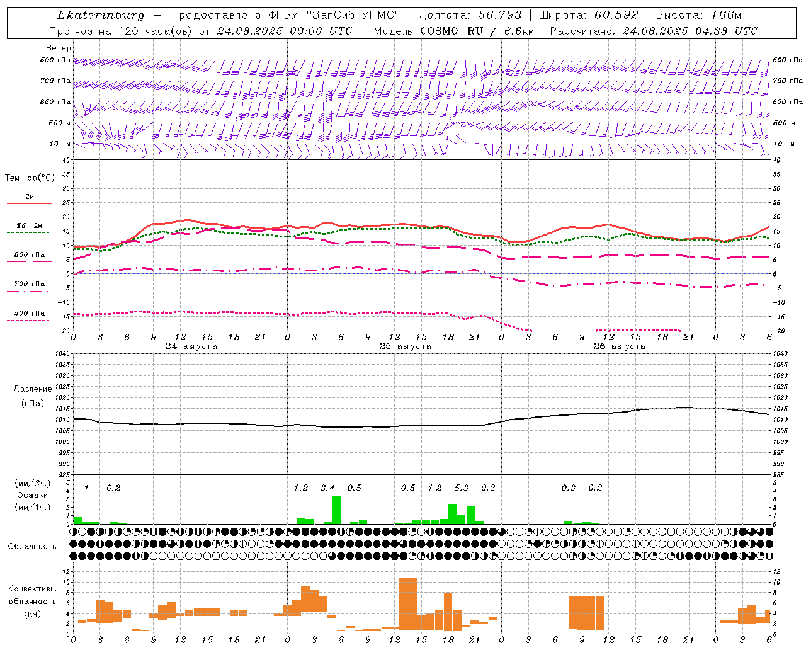Click the Модель COSMO-RU / 6.6км text
The height and width of the screenshot is (645, 806).
pos(453,31)
